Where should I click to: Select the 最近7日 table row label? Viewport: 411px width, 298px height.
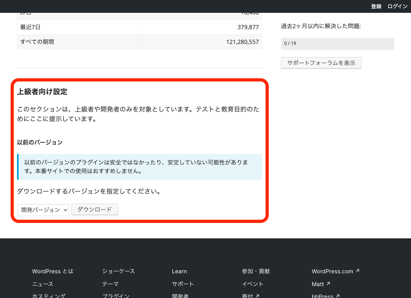coord(31,27)
